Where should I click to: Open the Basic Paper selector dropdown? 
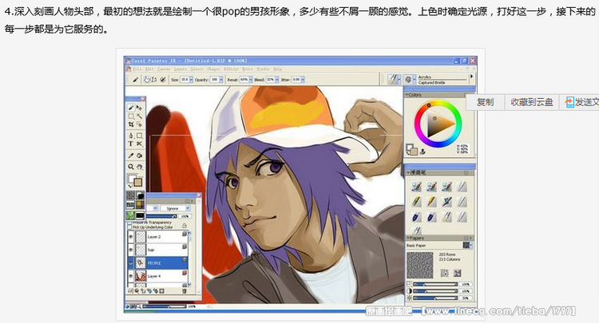click(467, 245)
